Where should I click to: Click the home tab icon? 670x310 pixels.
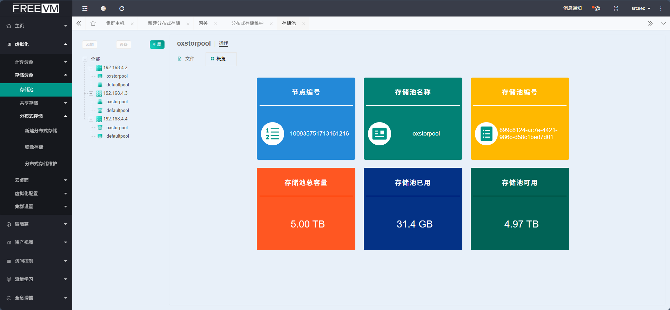click(93, 24)
